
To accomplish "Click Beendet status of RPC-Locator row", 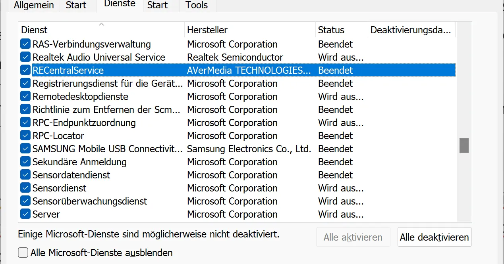I will coord(336,136).
